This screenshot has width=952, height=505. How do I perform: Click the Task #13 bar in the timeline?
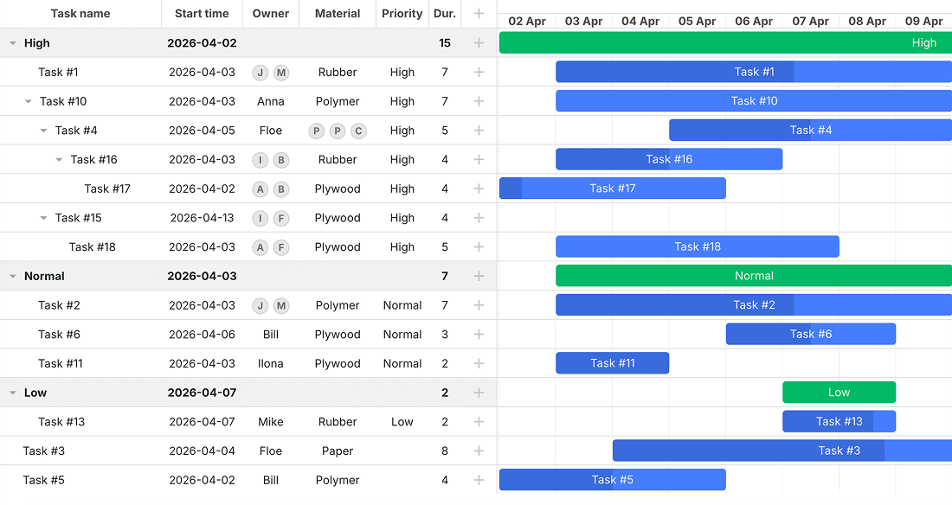[839, 421]
